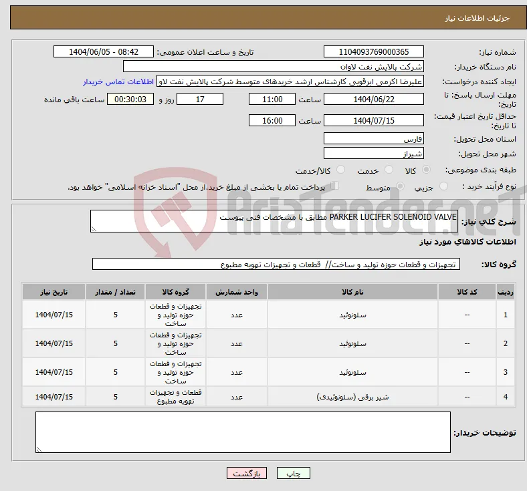Screen dimensions: 527x491
Task: Click the واحد شمارش column header
Action: 237,292
